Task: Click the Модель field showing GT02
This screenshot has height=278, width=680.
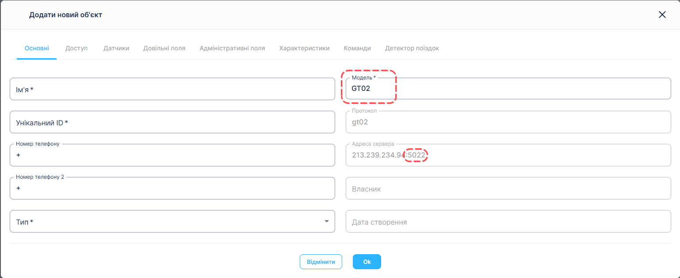Action: (x=508, y=89)
